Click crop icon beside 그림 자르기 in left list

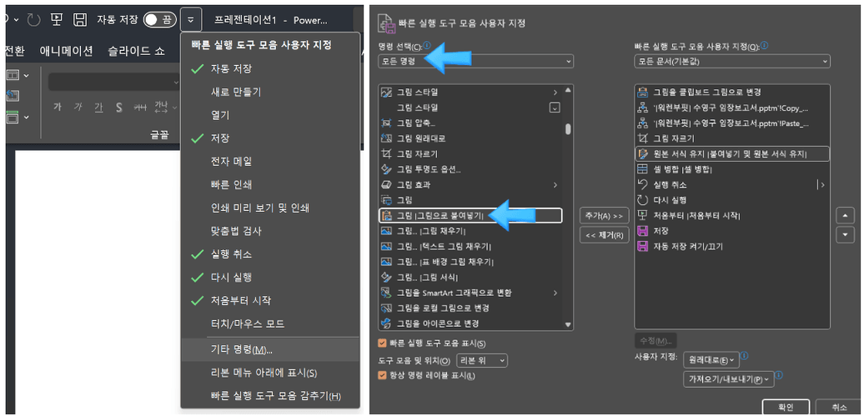coord(386,153)
